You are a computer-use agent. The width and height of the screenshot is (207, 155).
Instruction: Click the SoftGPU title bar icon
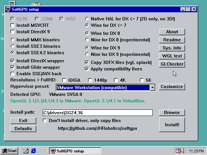pos(8,9)
